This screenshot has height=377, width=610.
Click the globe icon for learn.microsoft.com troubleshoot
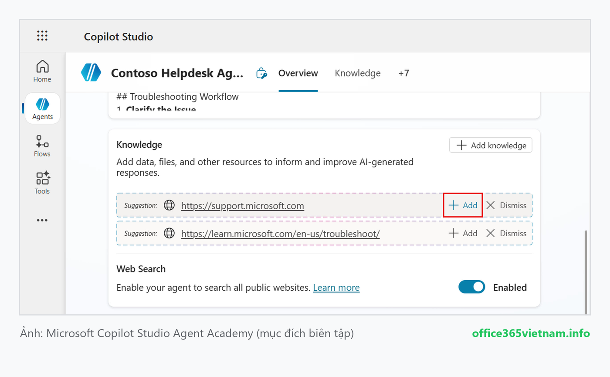click(x=169, y=233)
